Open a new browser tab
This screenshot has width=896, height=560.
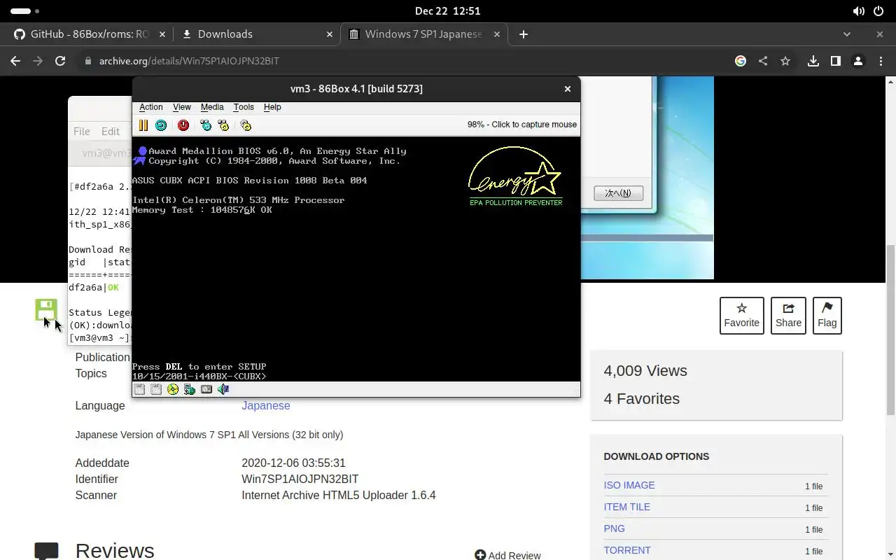pyautogui.click(x=524, y=34)
